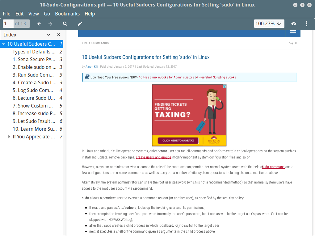The image size is (315, 236).
Task: Expand the 'If You Appreciate' index entry
Action: tap(9, 137)
